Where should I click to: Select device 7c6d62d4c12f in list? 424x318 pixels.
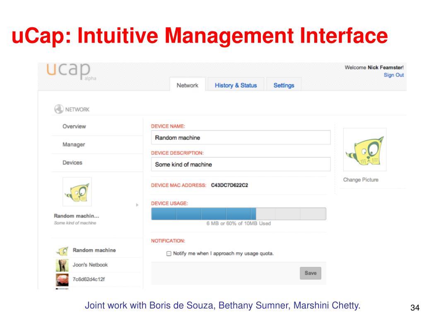point(89,279)
